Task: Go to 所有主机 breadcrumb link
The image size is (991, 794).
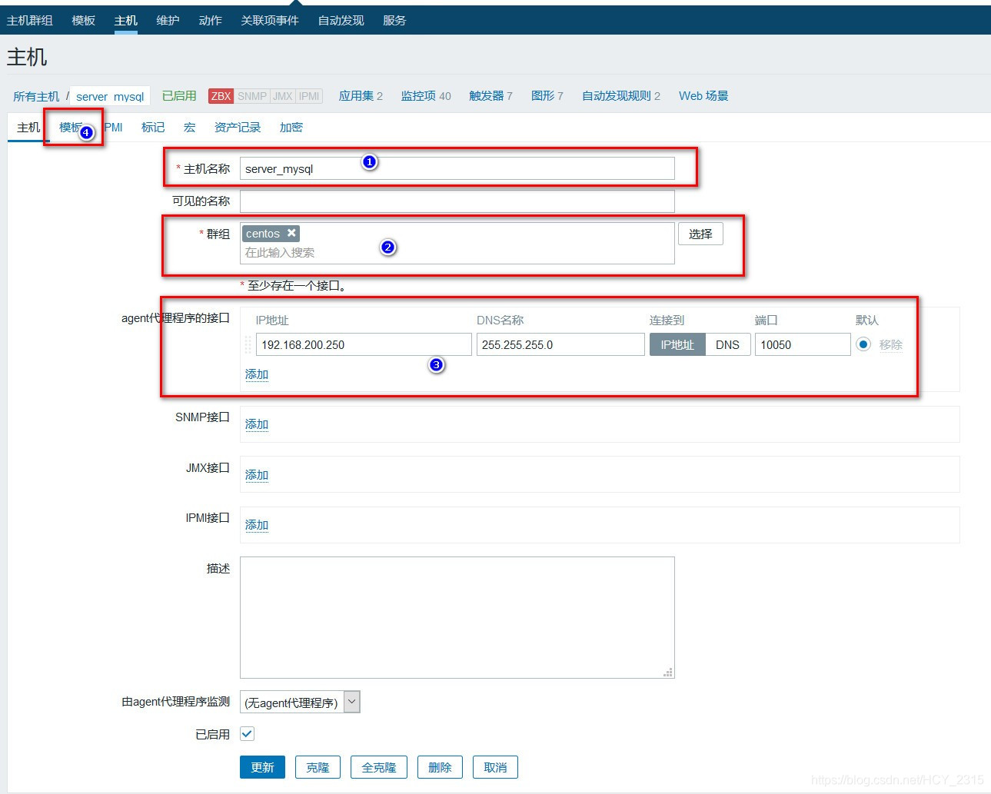Action: 36,96
